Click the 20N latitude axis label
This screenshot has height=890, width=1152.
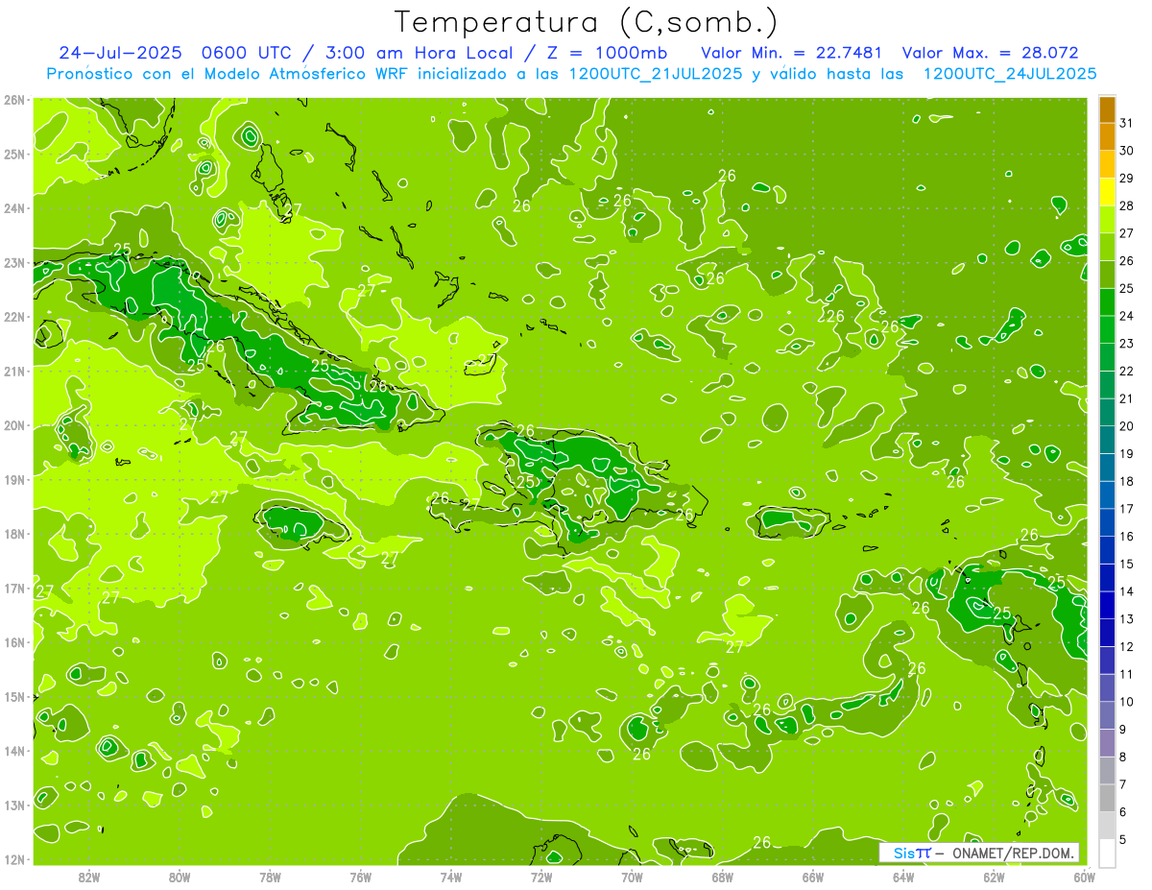point(13,425)
